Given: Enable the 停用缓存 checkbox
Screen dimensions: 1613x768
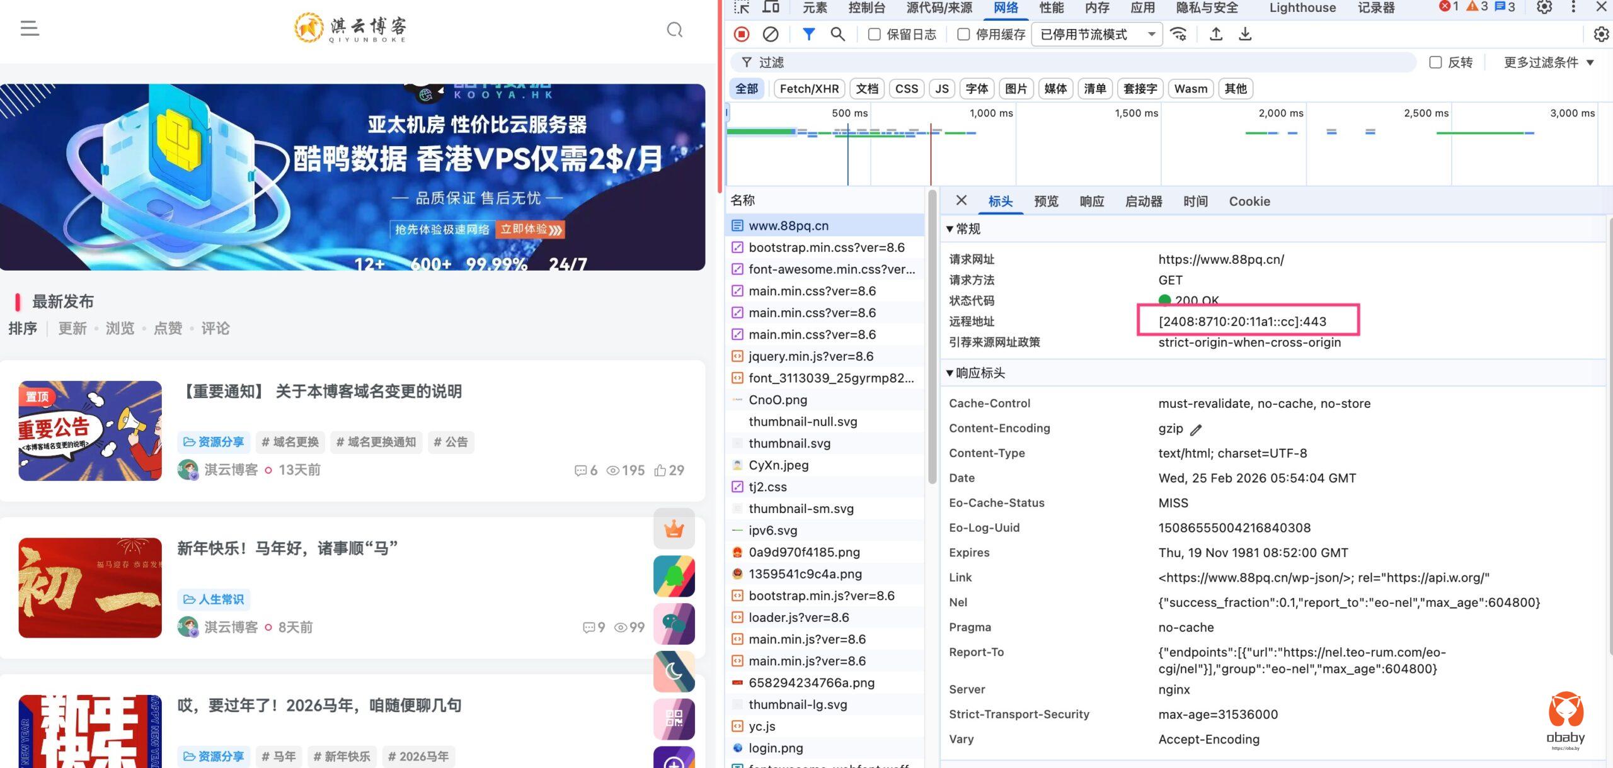Looking at the screenshot, I should click(x=963, y=35).
